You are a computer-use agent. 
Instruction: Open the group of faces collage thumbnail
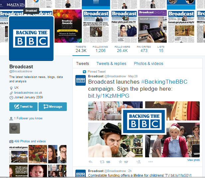click(x=57, y=171)
